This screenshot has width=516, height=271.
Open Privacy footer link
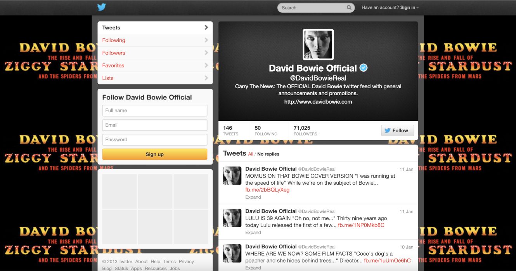click(x=186, y=262)
